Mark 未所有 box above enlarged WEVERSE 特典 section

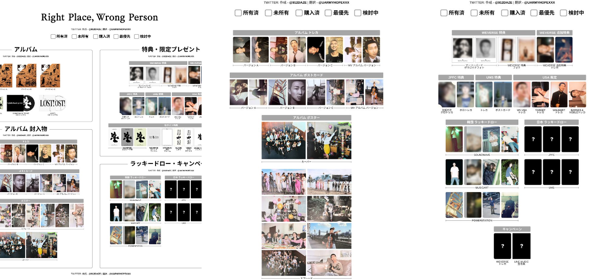pyautogui.click(x=474, y=13)
